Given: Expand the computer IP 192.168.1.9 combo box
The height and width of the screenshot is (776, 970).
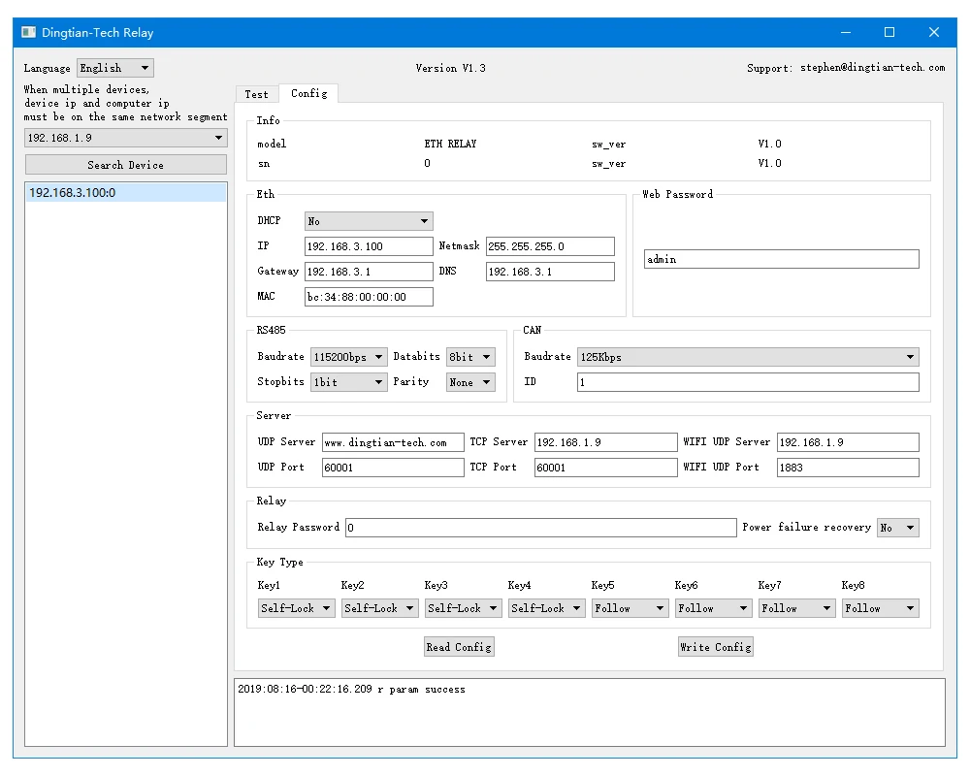Looking at the screenshot, I should (125, 138).
